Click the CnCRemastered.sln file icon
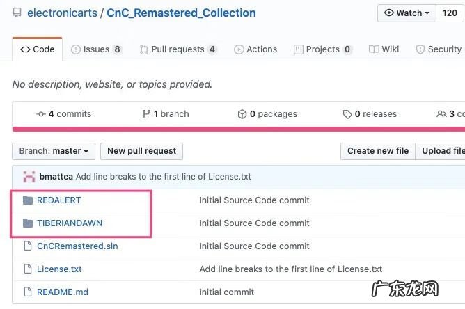This screenshot has height=309, width=465. [28, 246]
